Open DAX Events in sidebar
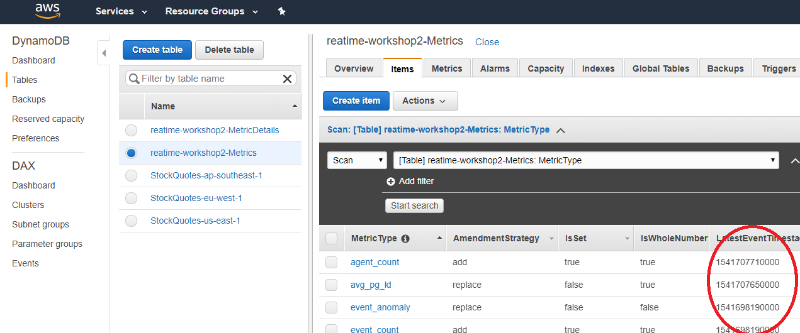Image resolution: width=800 pixels, height=333 pixels. (x=25, y=263)
